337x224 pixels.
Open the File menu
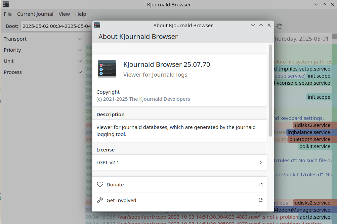click(8, 14)
